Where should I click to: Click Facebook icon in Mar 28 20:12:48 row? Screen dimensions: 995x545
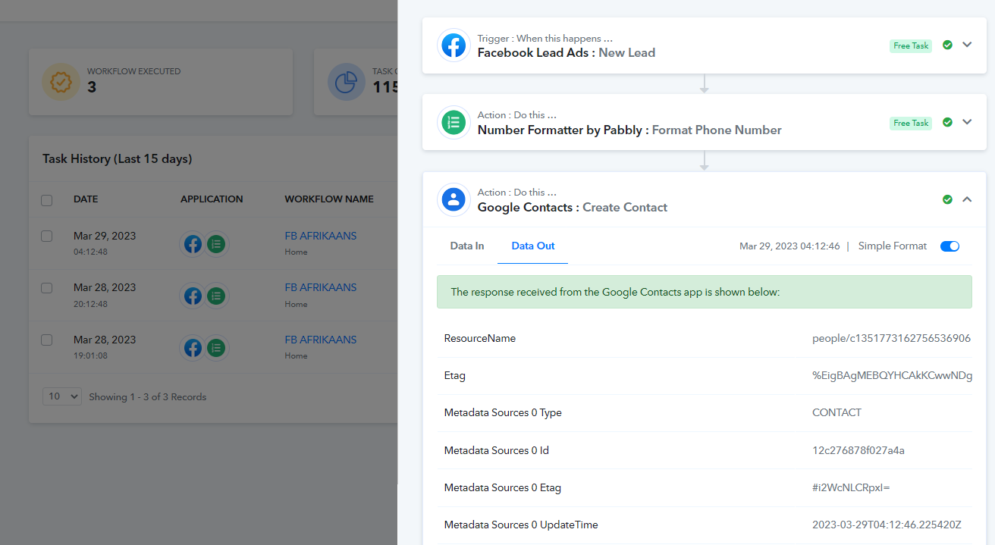pyautogui.click(x=193, y=296)
